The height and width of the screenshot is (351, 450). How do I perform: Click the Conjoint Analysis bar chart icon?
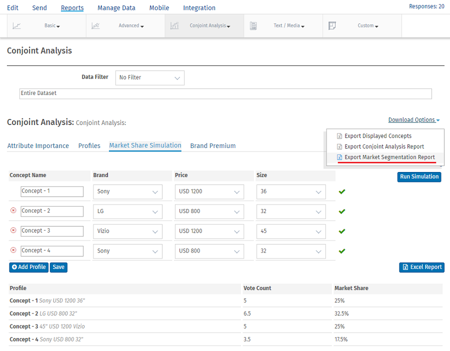click(174, 25)
